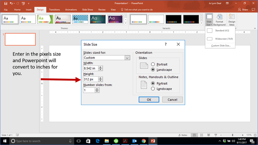
Task: Open Format Background pane
Action: (220, 20)
